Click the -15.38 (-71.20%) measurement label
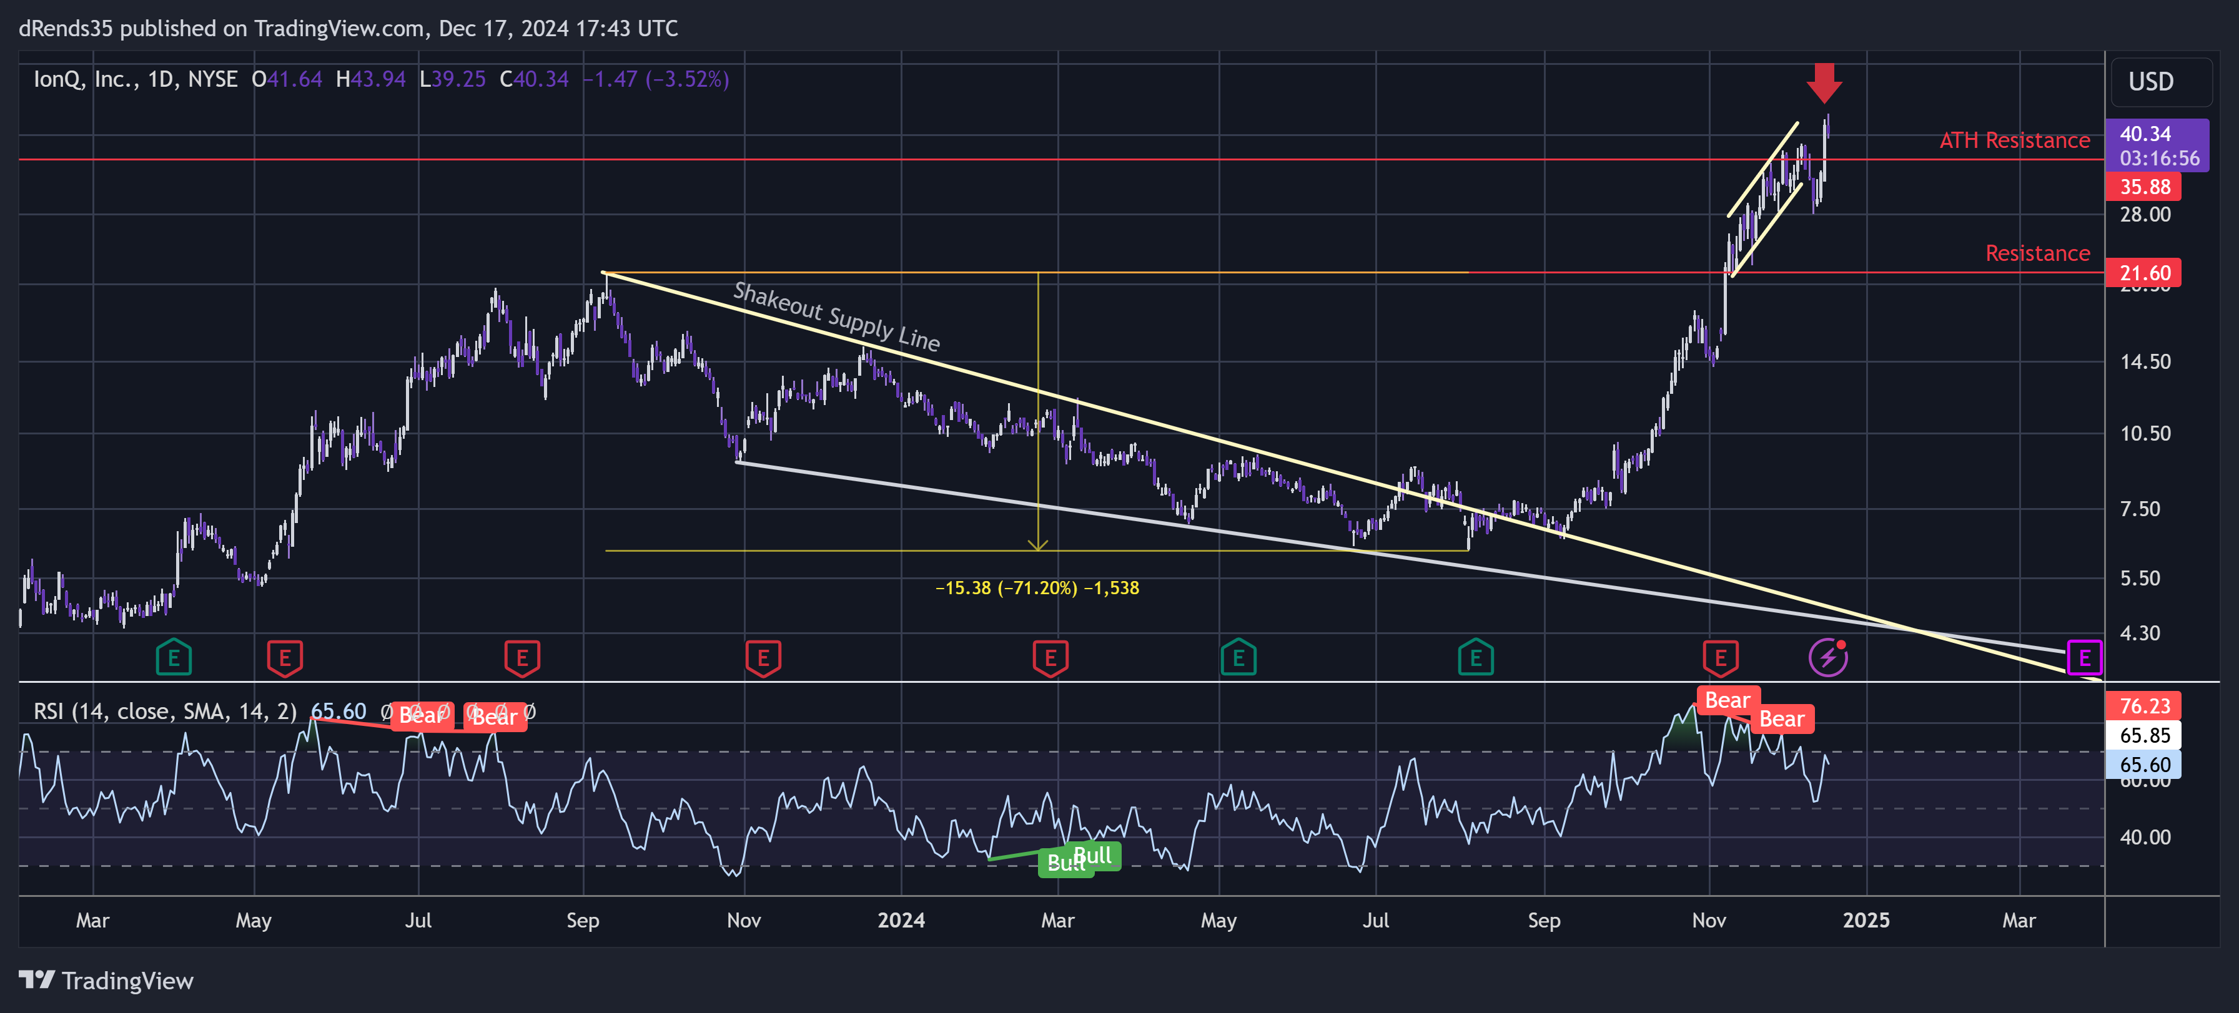The height and width of the screenshot is (1013, 2239). 1037,588
